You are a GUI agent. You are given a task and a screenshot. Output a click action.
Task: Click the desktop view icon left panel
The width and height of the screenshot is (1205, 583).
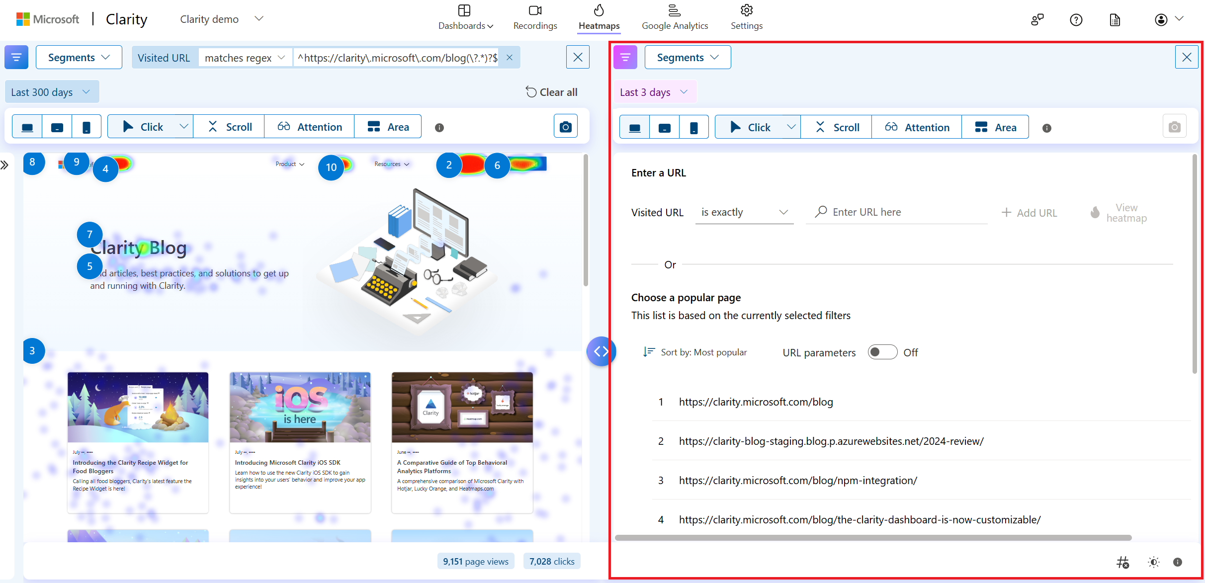point(28,128)
